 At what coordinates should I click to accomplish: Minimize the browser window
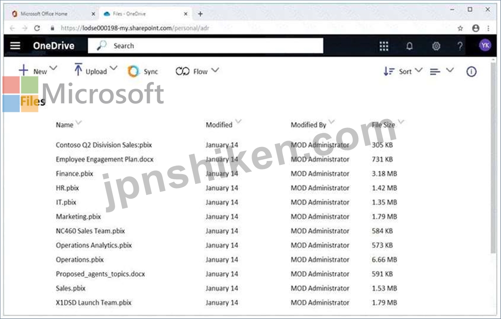(x=452, y=10)
